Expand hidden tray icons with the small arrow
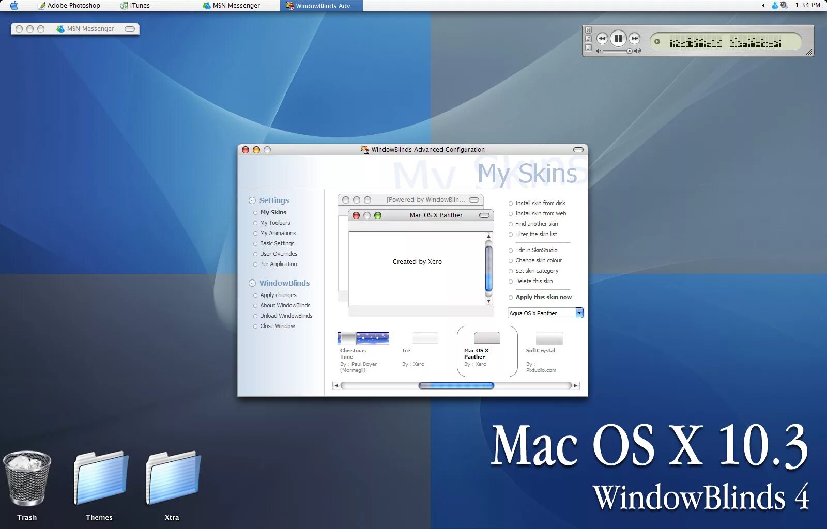The width and height of the screenshot is (827, 529). point(763,6)
